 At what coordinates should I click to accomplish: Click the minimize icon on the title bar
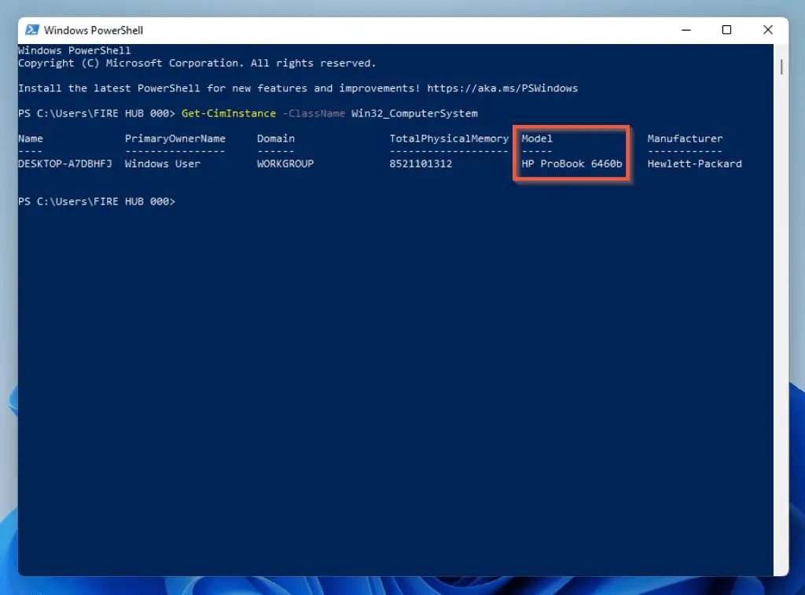pyautogui.click(x=686, y=30)
